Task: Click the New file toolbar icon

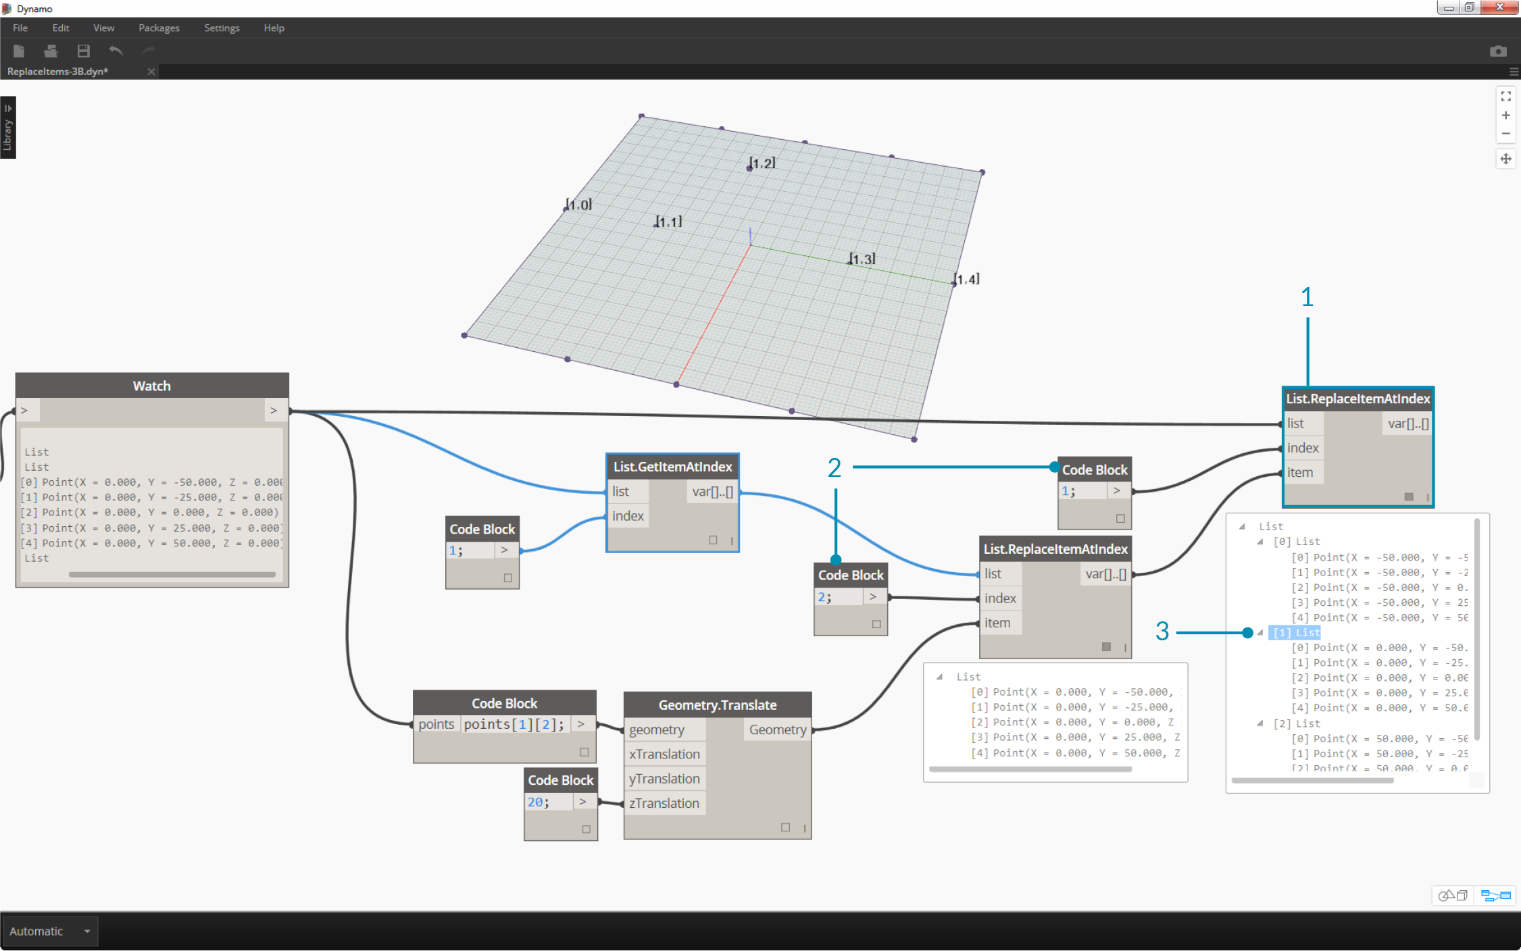Action: [x=18, y=51]
